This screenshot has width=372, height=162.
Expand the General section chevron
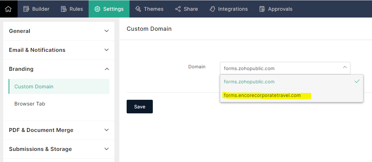click(107, 31)
